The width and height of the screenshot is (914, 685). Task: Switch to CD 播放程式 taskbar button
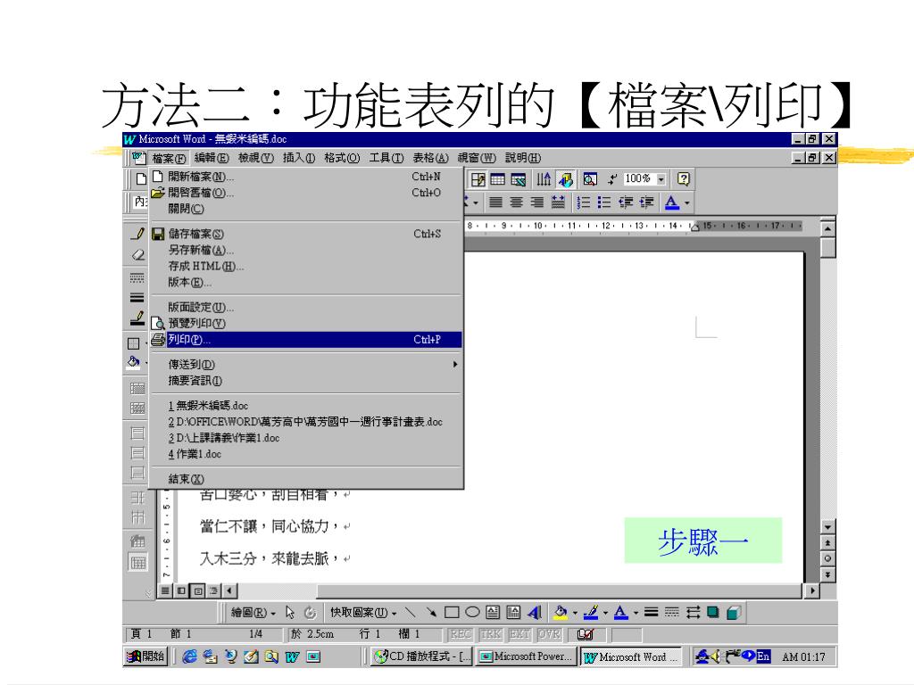pos(422,657)
